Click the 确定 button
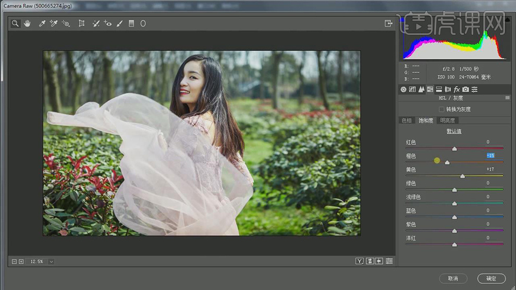Image resolution: width=516 pixels, height=290 pixels. [x=491, y=279]
